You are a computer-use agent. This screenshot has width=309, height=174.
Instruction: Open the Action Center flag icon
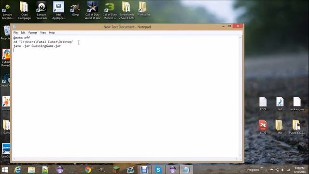[271, 170]
